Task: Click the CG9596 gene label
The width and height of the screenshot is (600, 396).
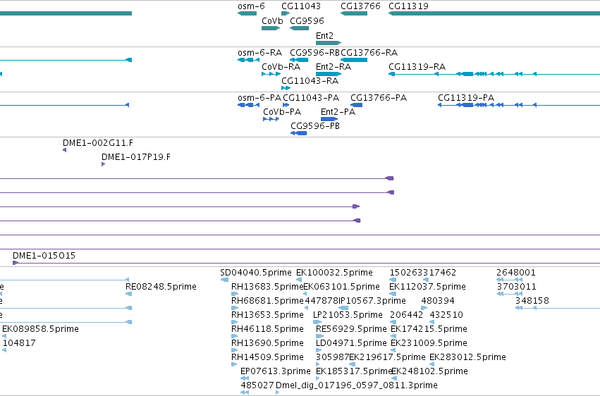Action: pyautogui.click(x=307, y=20)
